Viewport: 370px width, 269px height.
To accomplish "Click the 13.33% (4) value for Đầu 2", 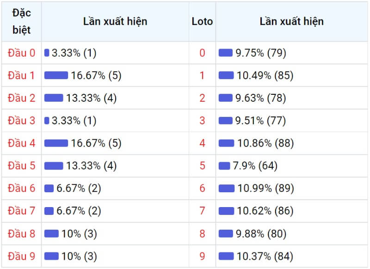I will (x=91, y=98).
